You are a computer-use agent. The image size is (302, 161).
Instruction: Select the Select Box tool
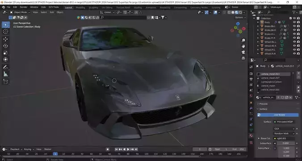click(6, 25)
